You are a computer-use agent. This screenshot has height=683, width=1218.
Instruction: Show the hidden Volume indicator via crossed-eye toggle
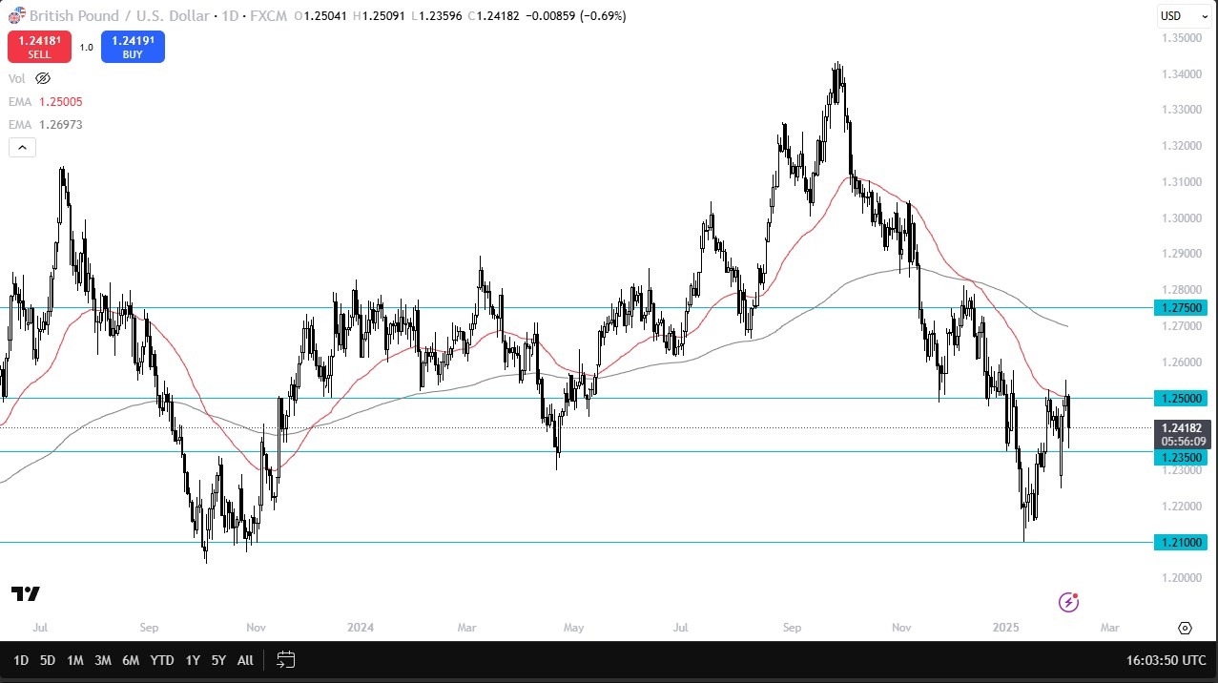42,78
